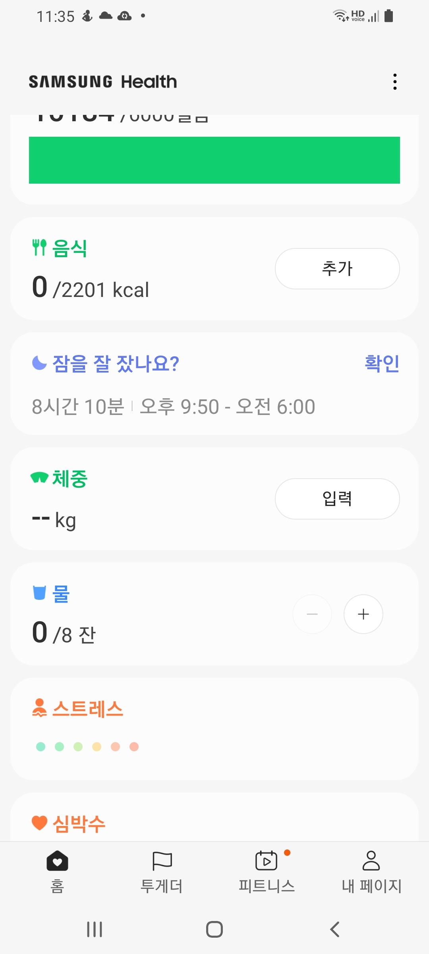The height and width of the screenshot is (954, 429).
Task: Remove a glass of water with minus
Action: click(x=312, y=614)
